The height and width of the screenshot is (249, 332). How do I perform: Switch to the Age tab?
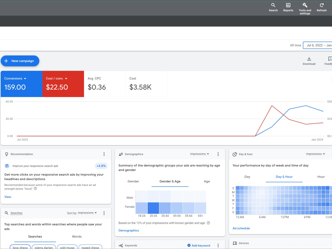[x=207, y=182]
